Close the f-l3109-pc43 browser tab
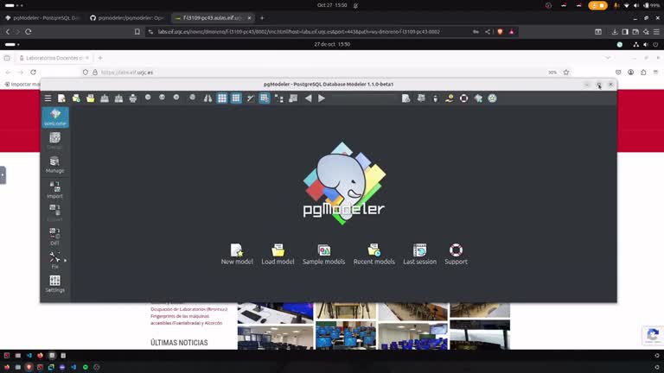 249,18
